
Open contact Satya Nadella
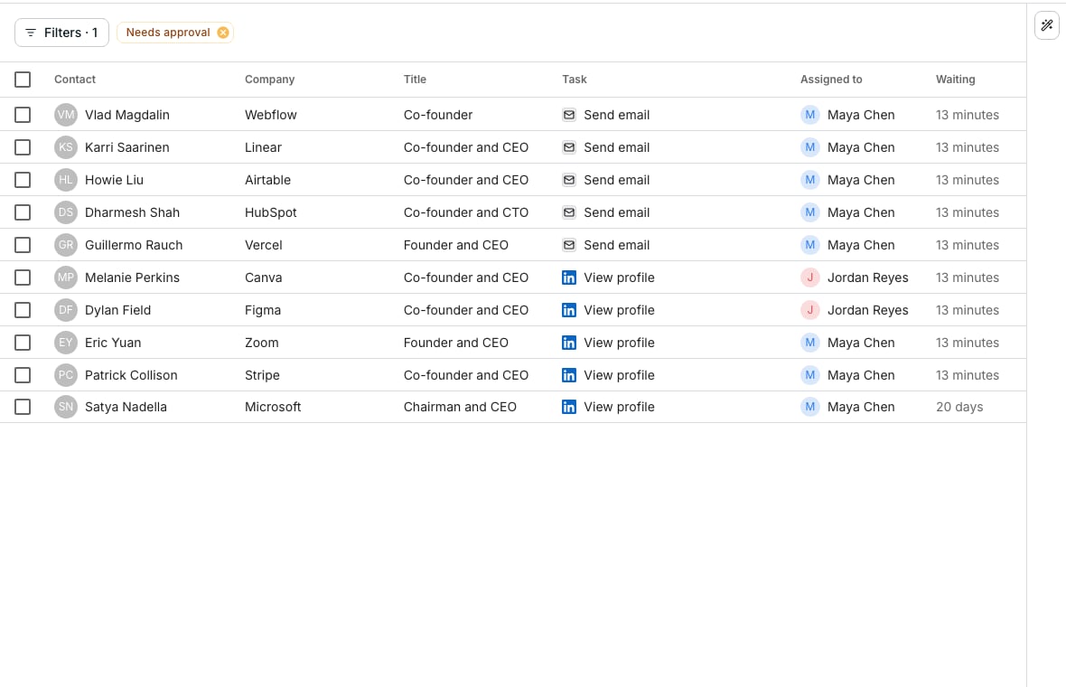pyautogui.click(x=126, y=407)
